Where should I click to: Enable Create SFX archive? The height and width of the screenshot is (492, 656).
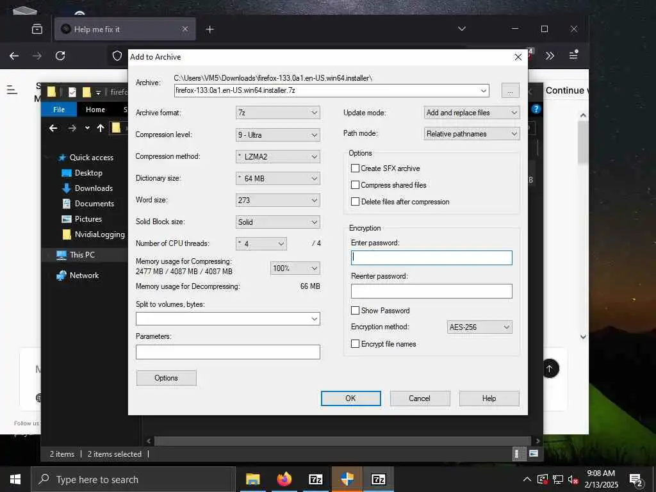355,168
